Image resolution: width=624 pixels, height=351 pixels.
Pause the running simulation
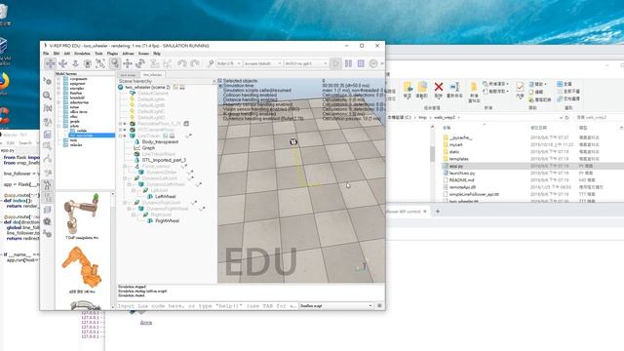[x=348, y=63]
